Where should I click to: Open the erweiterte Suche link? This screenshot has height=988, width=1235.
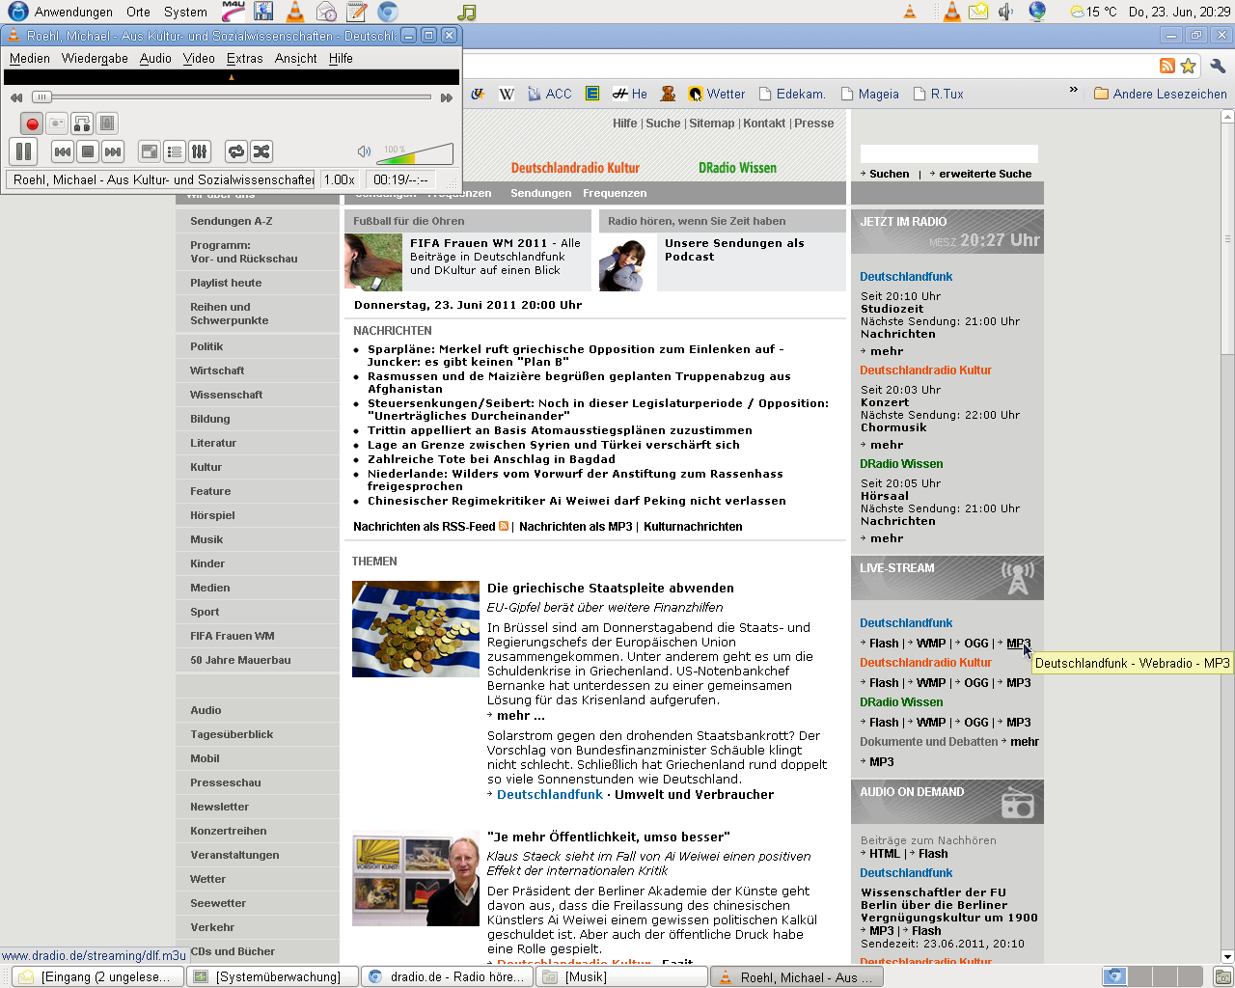[x=985, y=174]
